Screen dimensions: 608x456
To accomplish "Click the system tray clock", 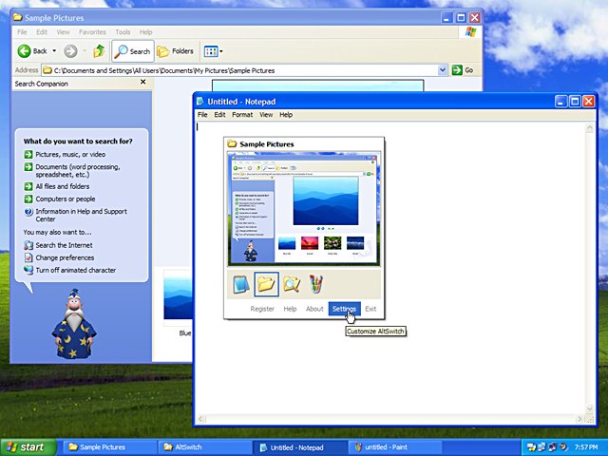I will pos(586,447).
